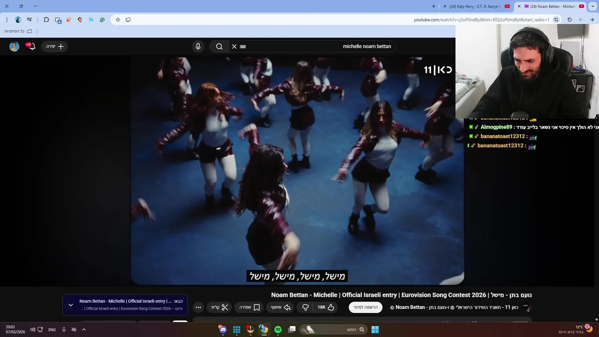Click the subscribed-to-minus subscribe button
Image resolution: width=599 pixels, height=337 pixels.
pos(365,308)
